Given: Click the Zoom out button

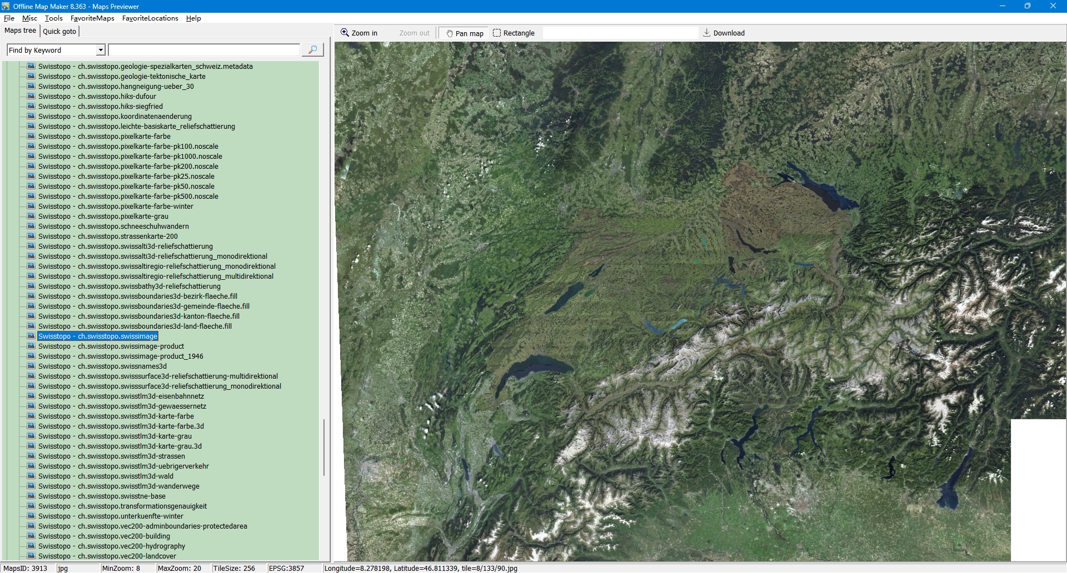Looking at the screenshot, I should coord(414,33).
